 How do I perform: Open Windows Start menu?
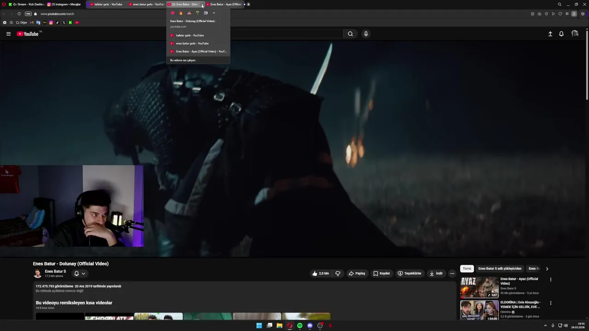click(259, 325)
